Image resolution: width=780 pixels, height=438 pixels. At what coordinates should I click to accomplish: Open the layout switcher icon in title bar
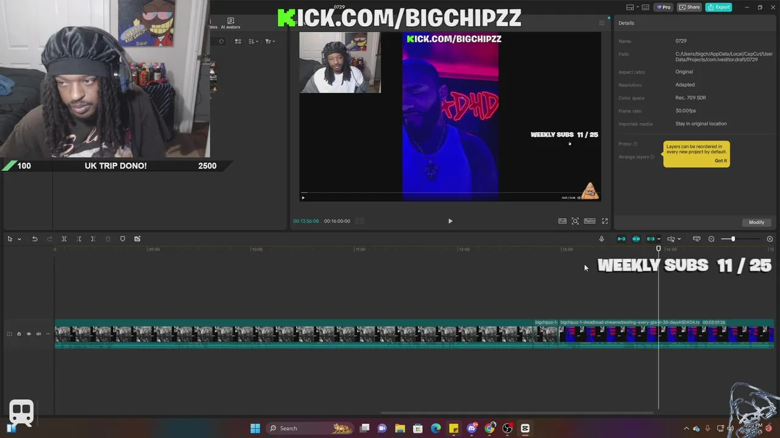click(x=630, y=7)
